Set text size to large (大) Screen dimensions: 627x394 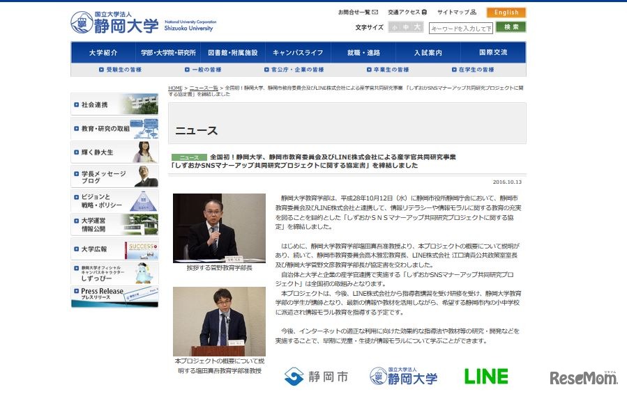417,27
